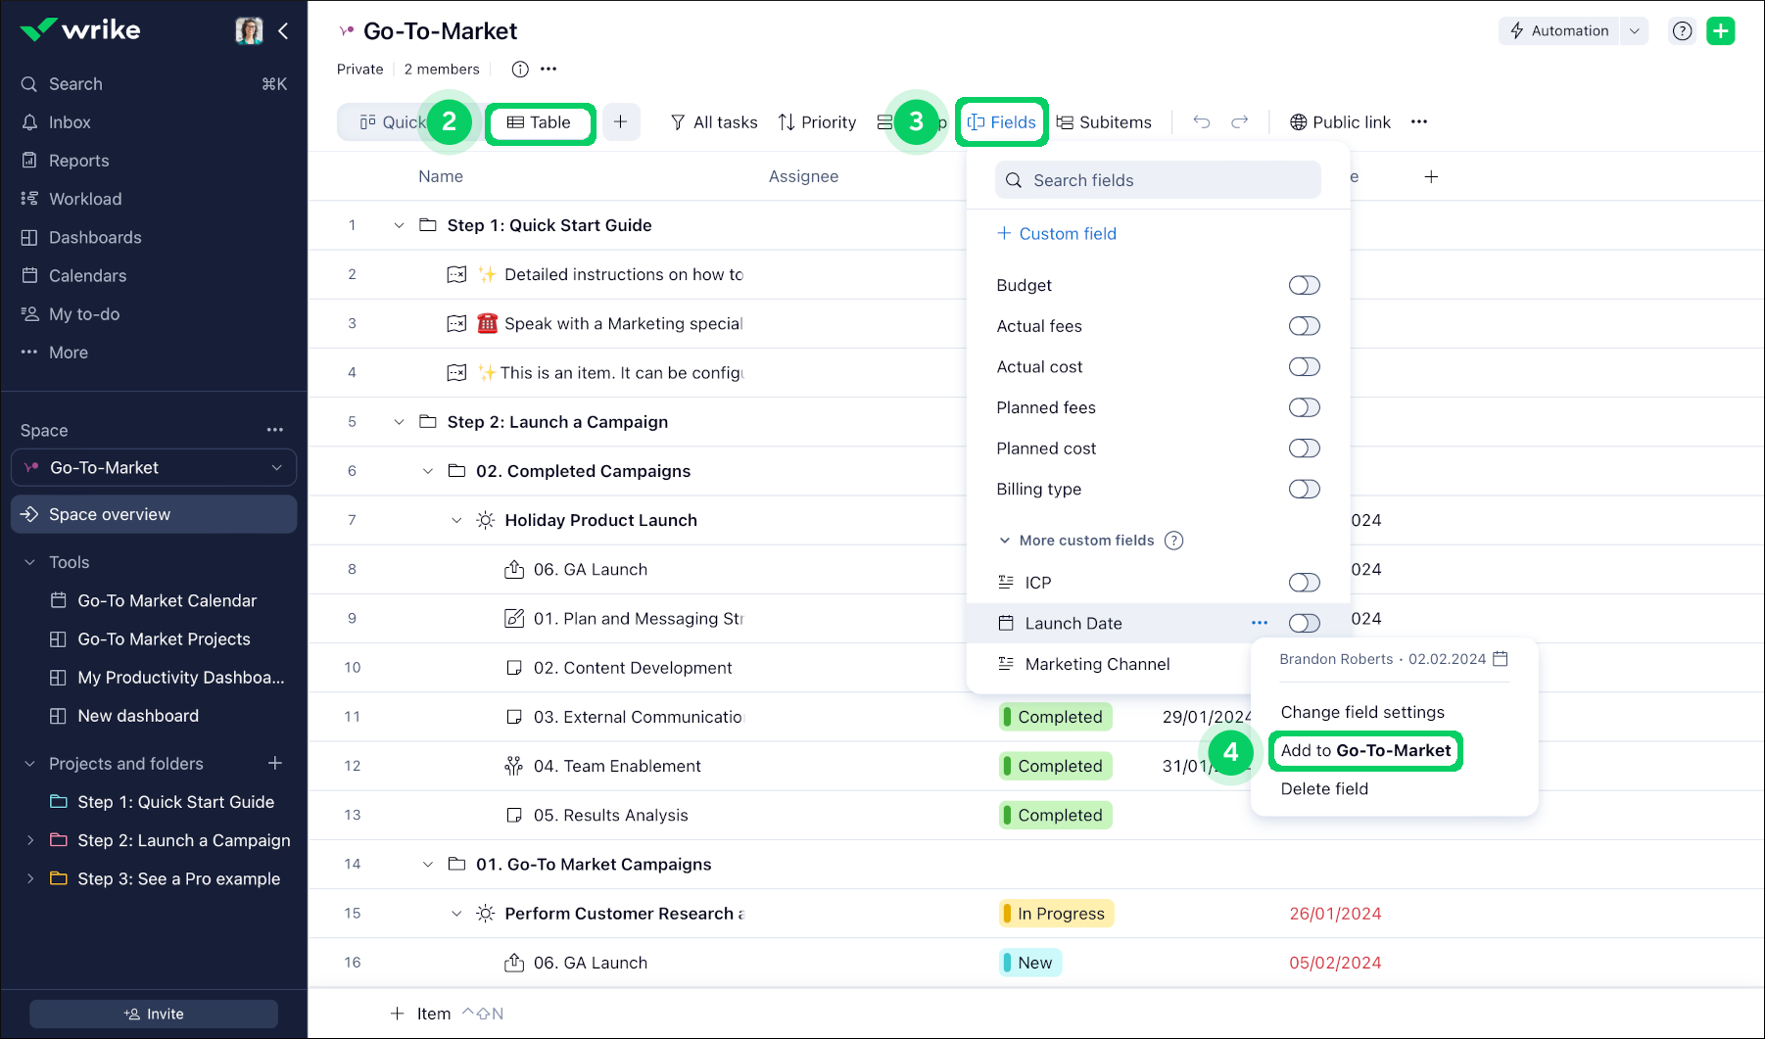Click the Search fields input
This screenshot has height=1039, width=1765.
1158,180
